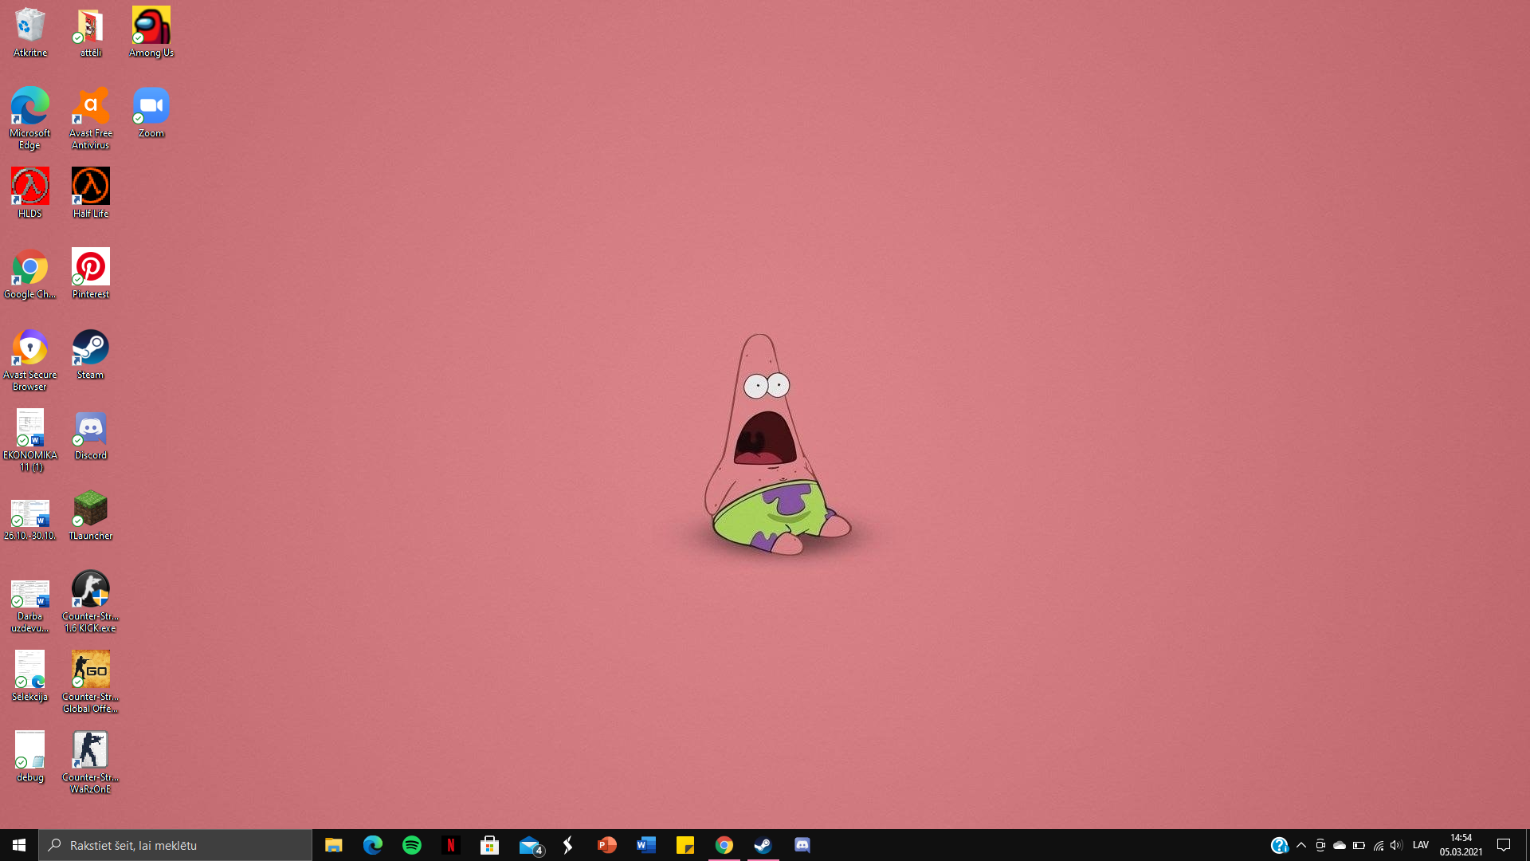Select the Selekcija file on the desktop
This screenshot has height=861, width=1530.
[30, 676]
